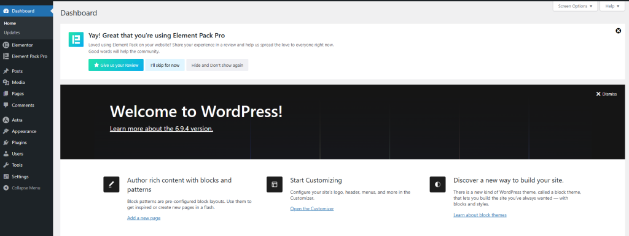
Task: Click the Welcome to WordPress! heading
Action: coord(196,111)
